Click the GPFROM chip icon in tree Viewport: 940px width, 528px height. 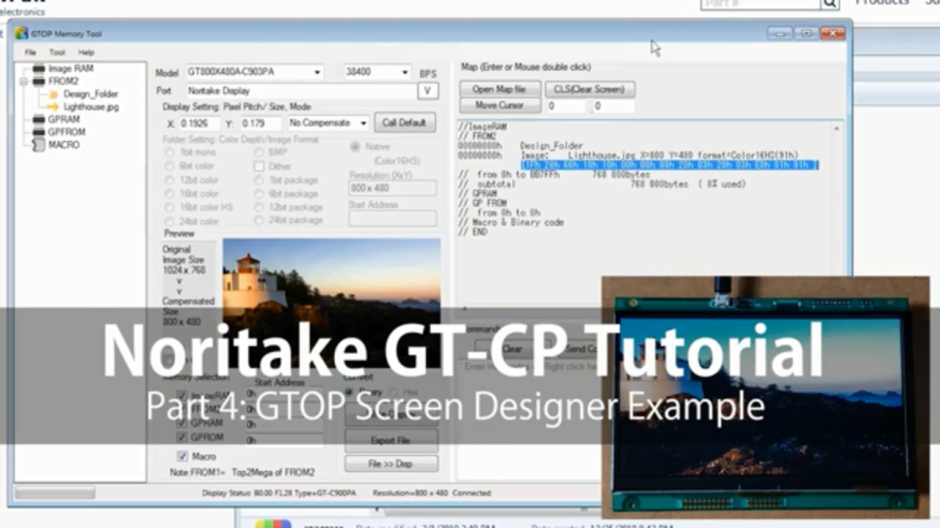(39, 132)
